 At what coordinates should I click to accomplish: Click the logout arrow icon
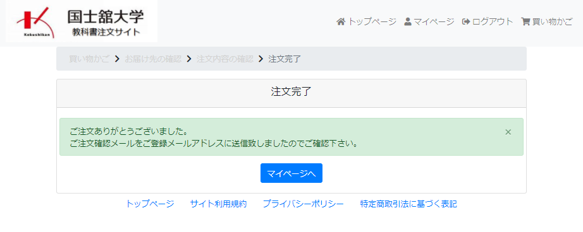coord(466,22)
